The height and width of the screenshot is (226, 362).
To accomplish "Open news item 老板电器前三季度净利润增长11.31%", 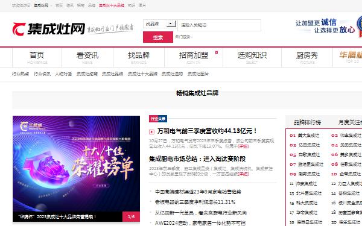I will tap(195, 202).
